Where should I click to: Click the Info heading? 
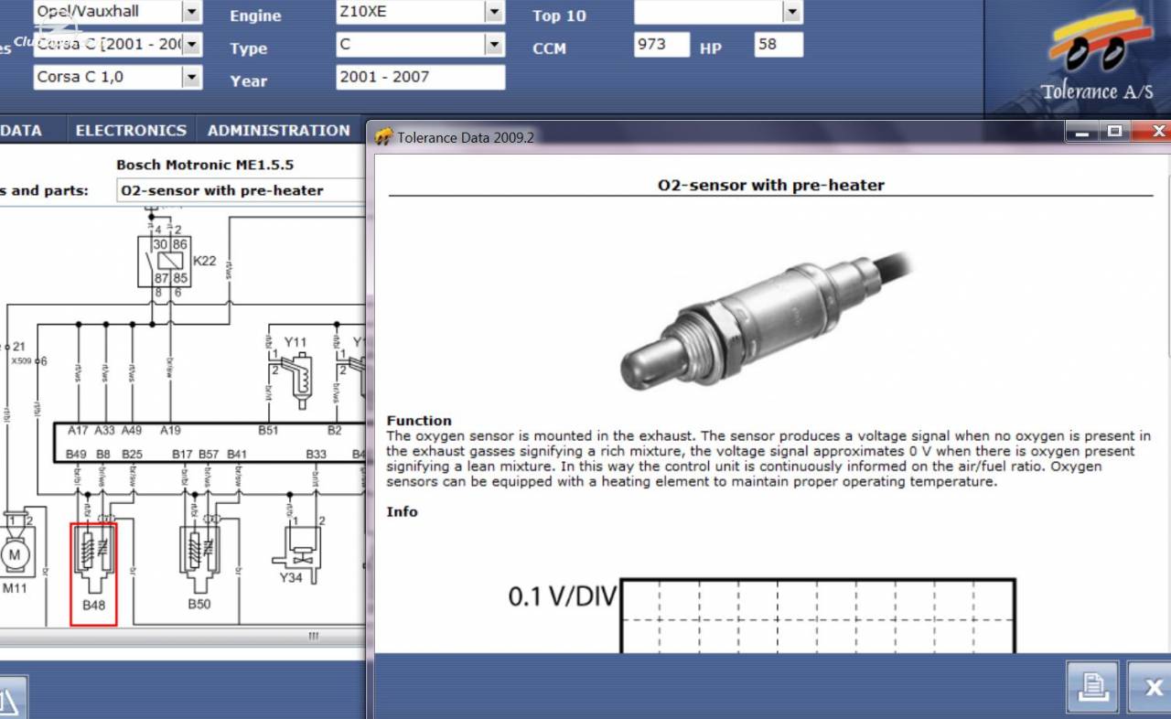click(x=402, y=511)
